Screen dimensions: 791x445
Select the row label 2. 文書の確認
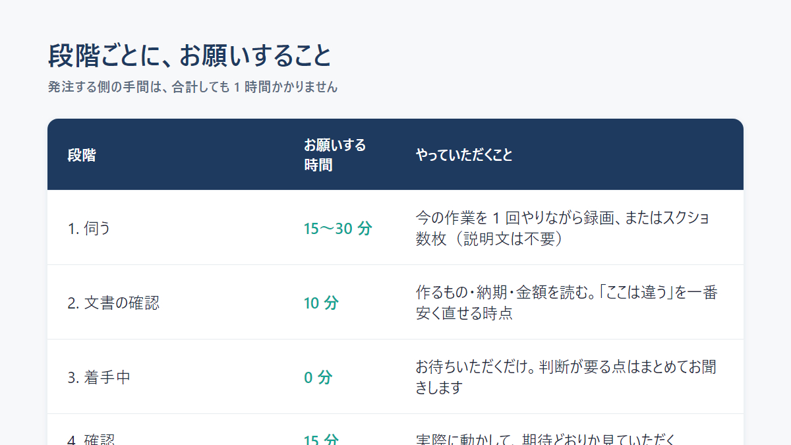click(x=113, y=303)
